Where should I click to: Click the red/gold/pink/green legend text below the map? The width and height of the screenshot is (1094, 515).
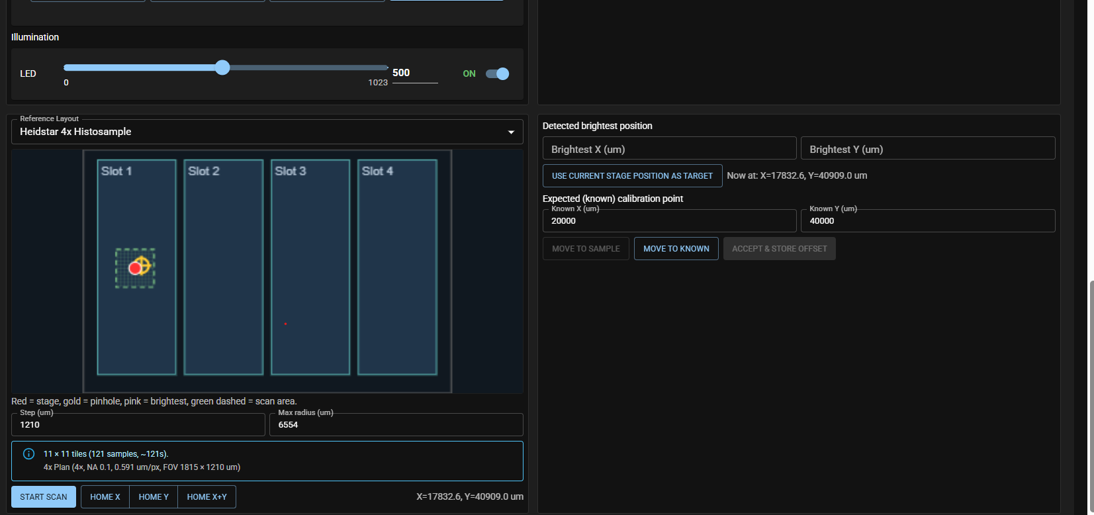(x=154, y=401)
